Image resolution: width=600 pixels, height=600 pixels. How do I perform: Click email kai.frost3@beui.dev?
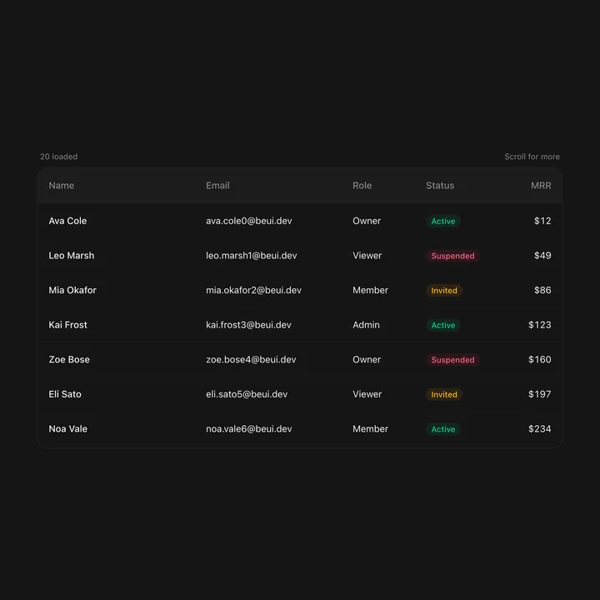click(x=248, y=325)
